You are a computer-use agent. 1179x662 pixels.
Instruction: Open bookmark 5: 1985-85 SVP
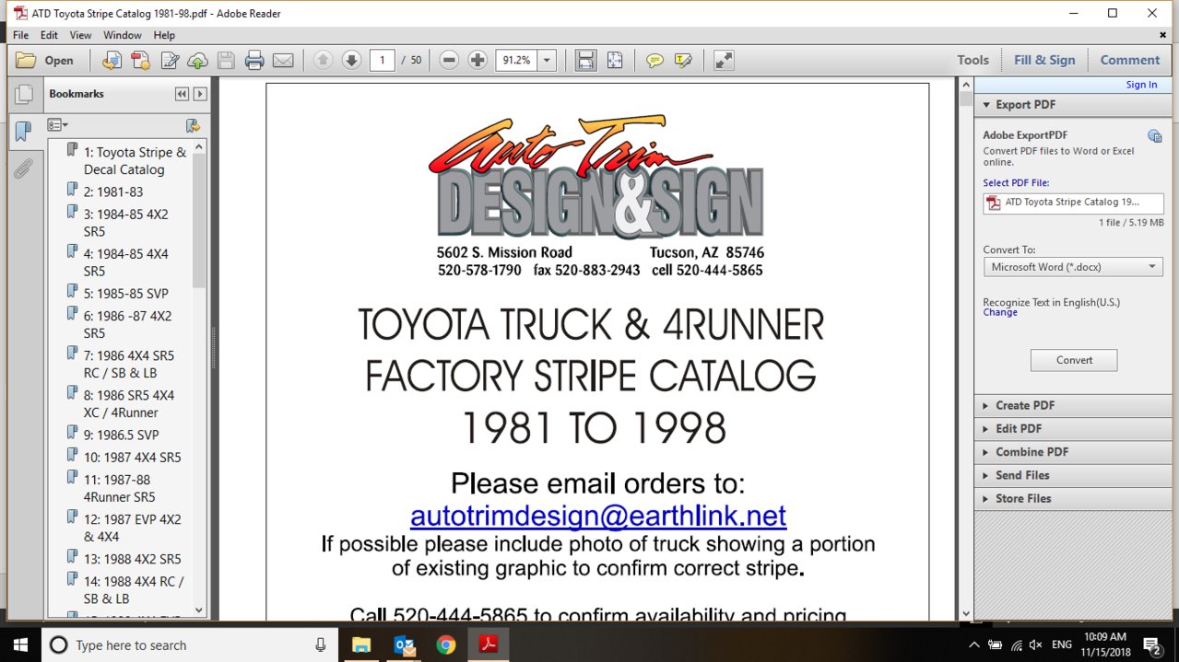(x=126, y=294)
